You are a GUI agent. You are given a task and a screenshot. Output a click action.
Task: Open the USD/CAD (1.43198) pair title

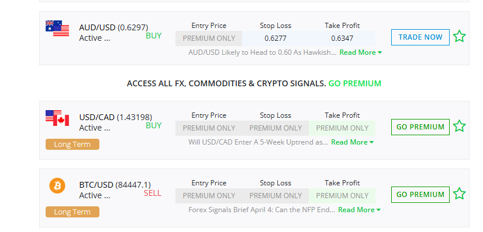[116, 117]
